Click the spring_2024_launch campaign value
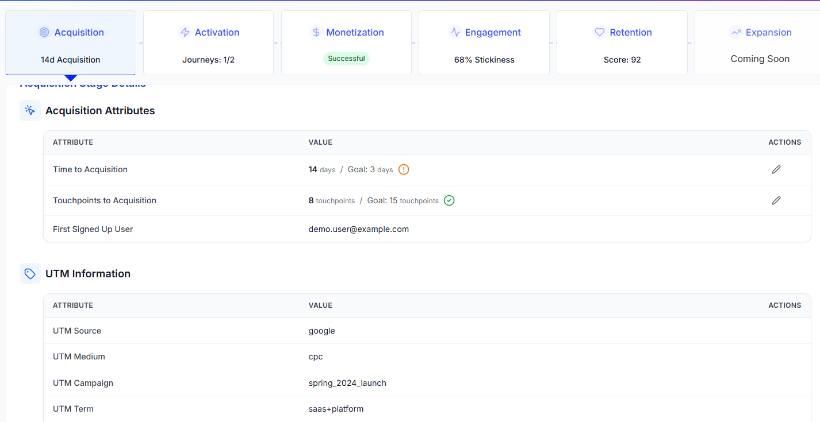This screenshot has height=422, width=820. coord(347,383)
